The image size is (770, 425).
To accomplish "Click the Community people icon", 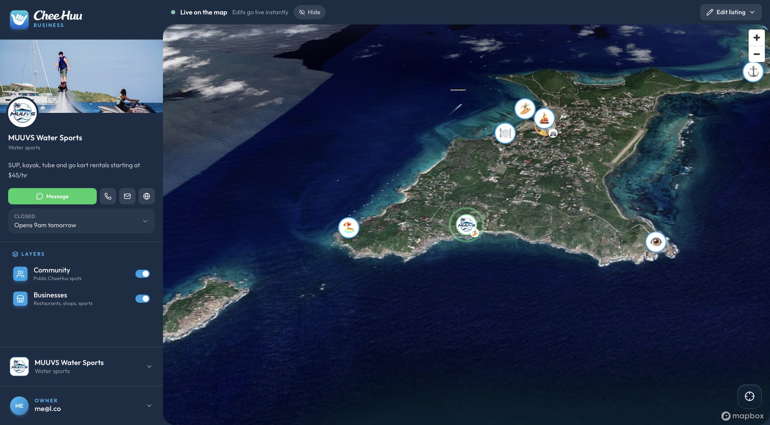I will [x=20, y=274].
